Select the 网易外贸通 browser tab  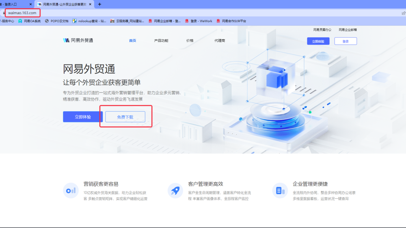[x=65, y=4]
